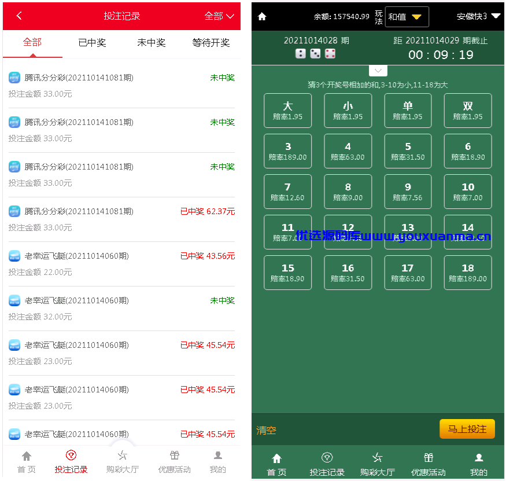Select the 小 bet option
The width and height of the screenshot is (506, 481).
[x=348, y=111]
